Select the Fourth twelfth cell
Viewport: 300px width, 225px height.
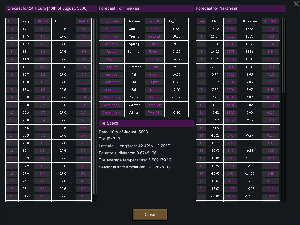click(154, 52)
